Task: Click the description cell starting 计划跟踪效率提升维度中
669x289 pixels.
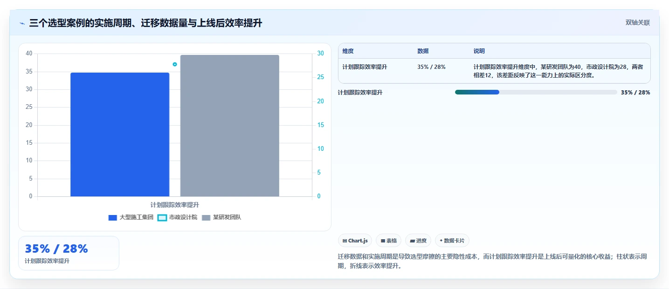Action: click(x=559, y=71)
